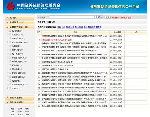
Task: Open row 14 浙江自立股份 prospectus entry
Action: [x=74, y=84]
